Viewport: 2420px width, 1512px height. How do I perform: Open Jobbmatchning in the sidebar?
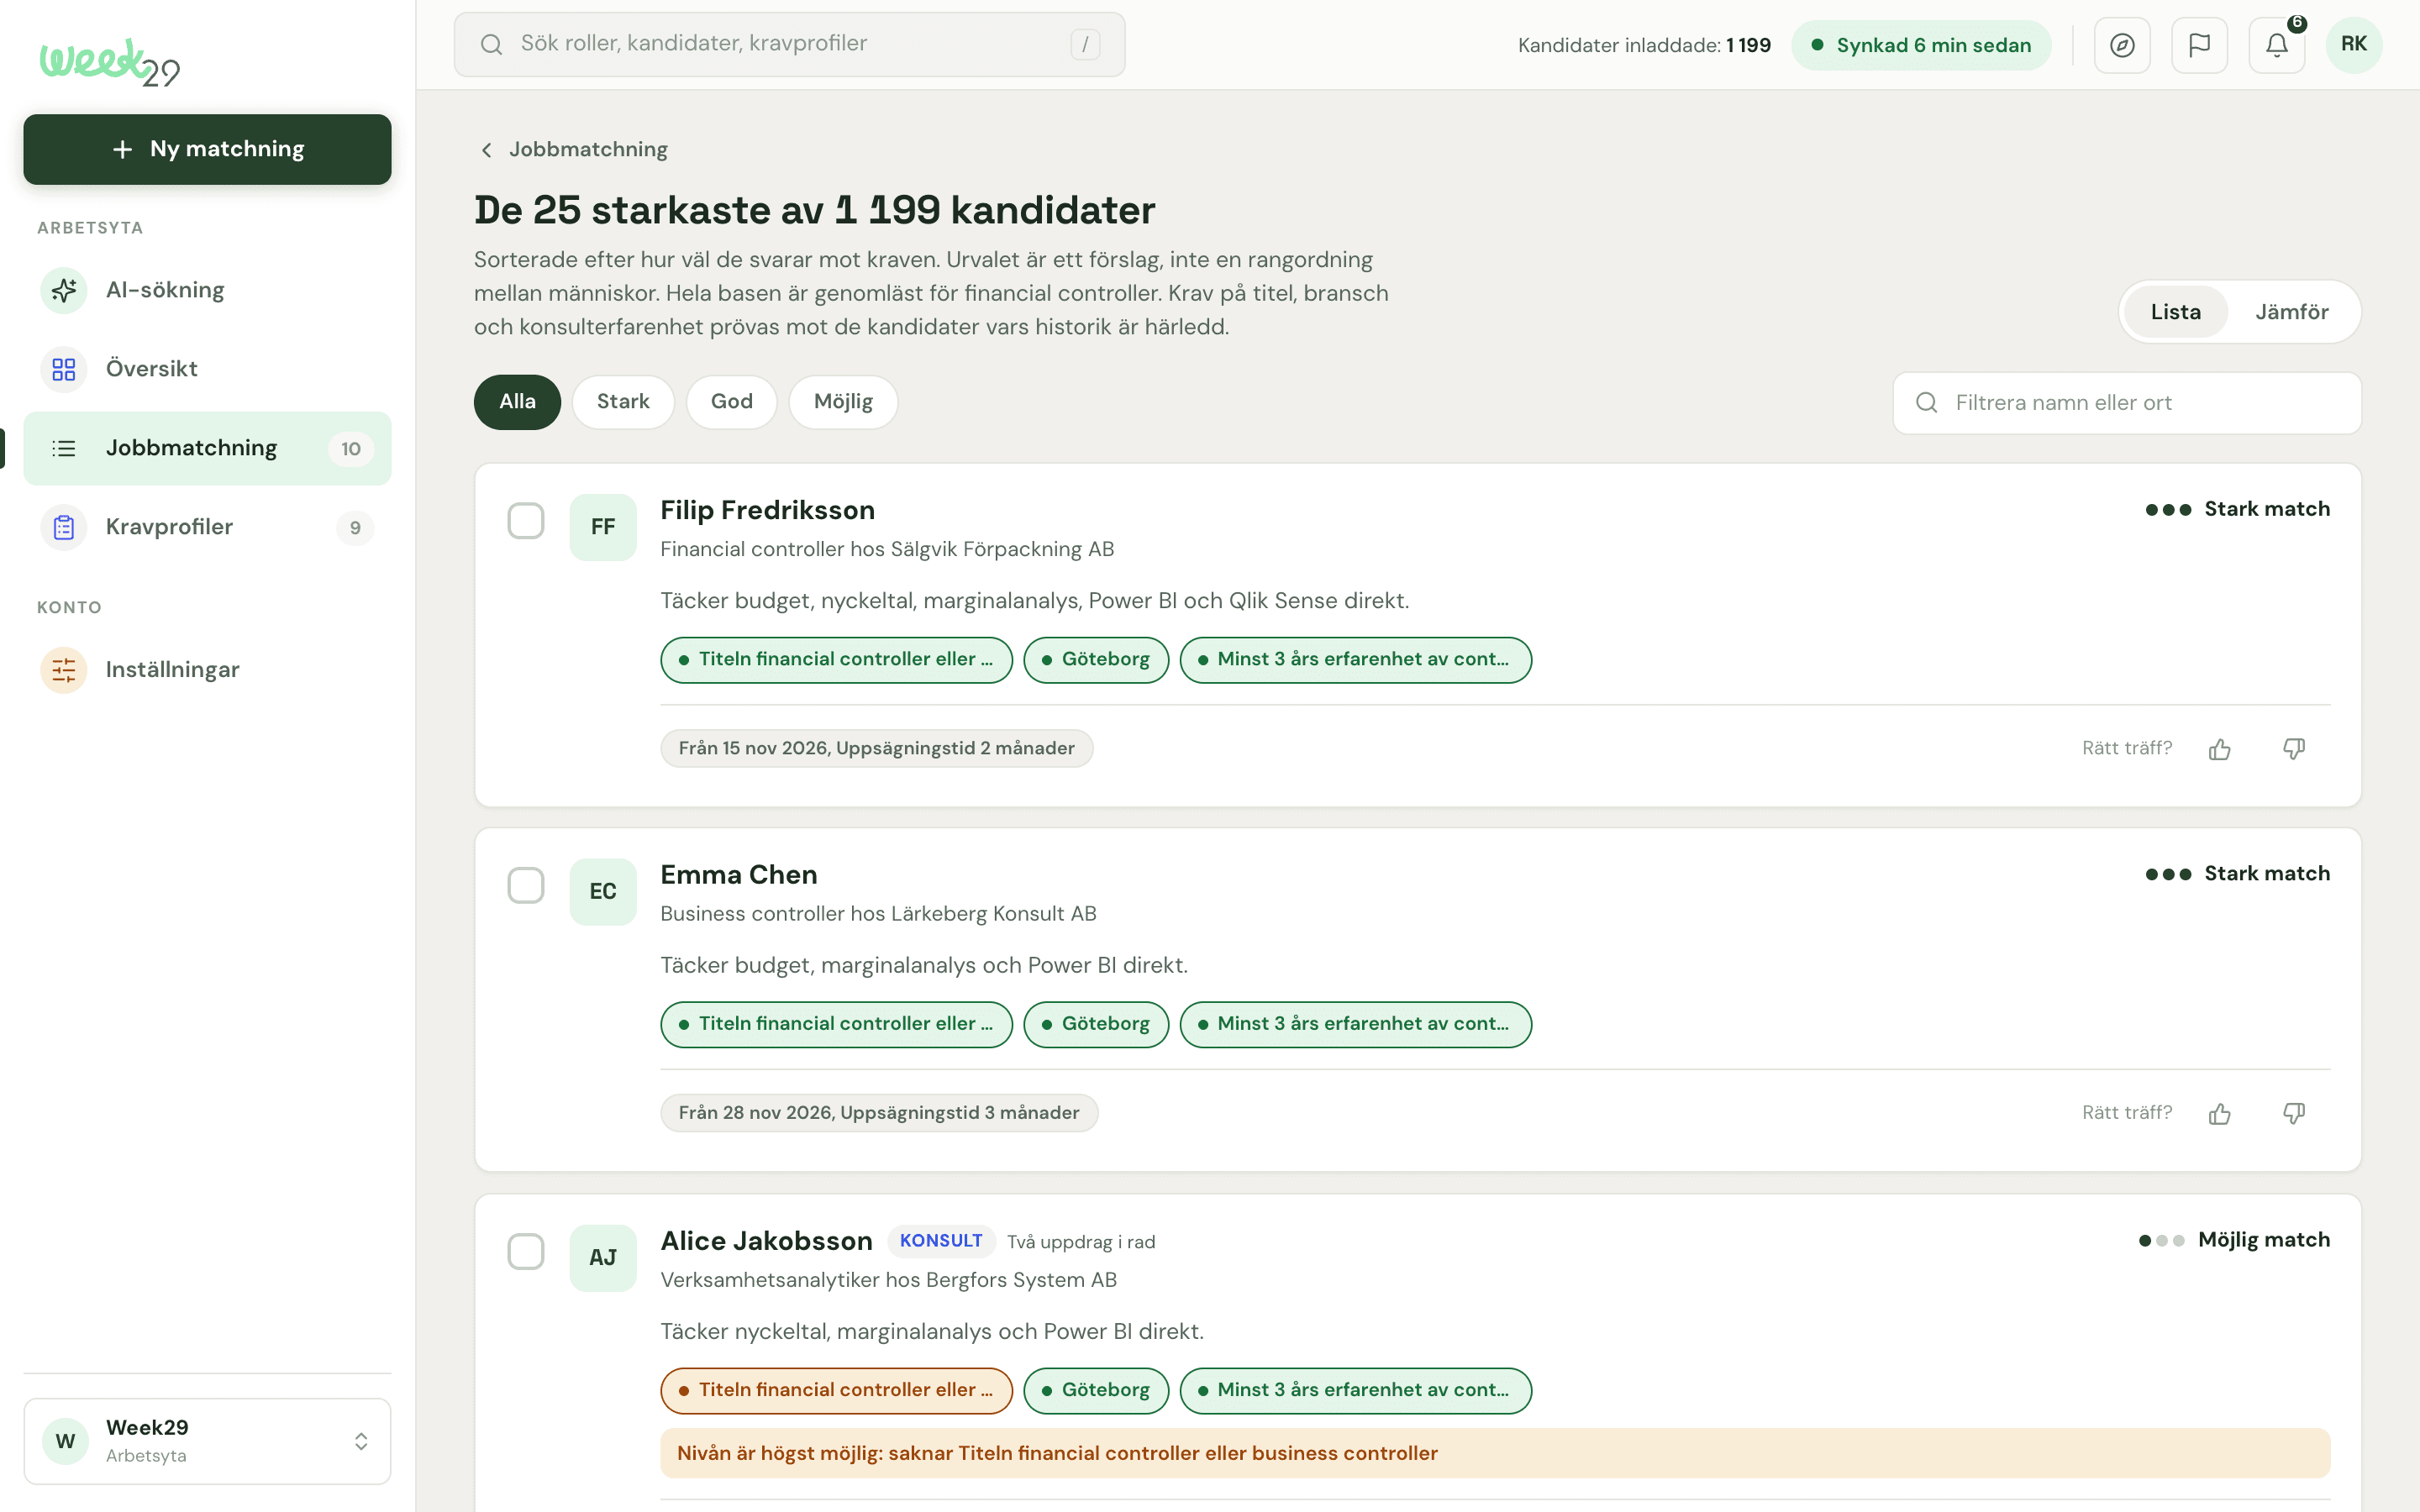[207, 449]
